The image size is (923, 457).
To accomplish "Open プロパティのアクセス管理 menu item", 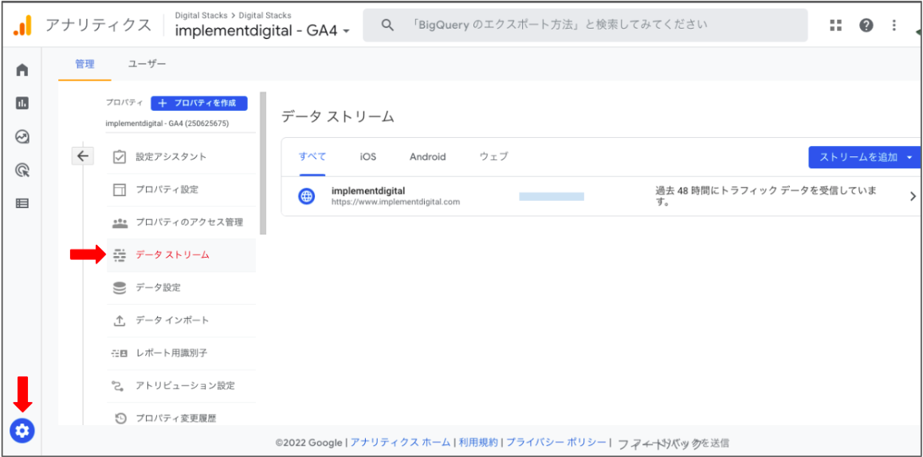I will tap(181, 223).
